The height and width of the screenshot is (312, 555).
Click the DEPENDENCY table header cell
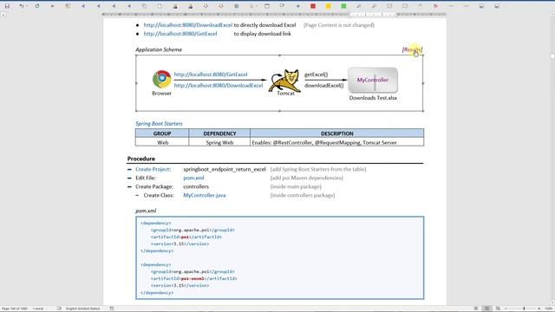(219, 133)
